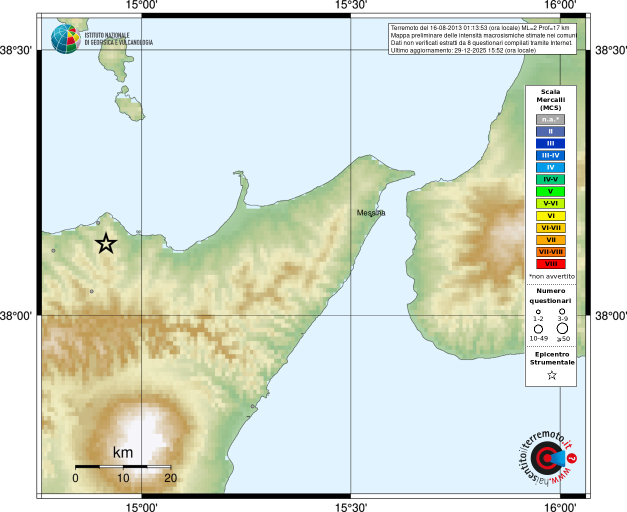627x512 pixels.
Task: Click the Messina city label
Action: pyautogui.click(x=371, y=213)
